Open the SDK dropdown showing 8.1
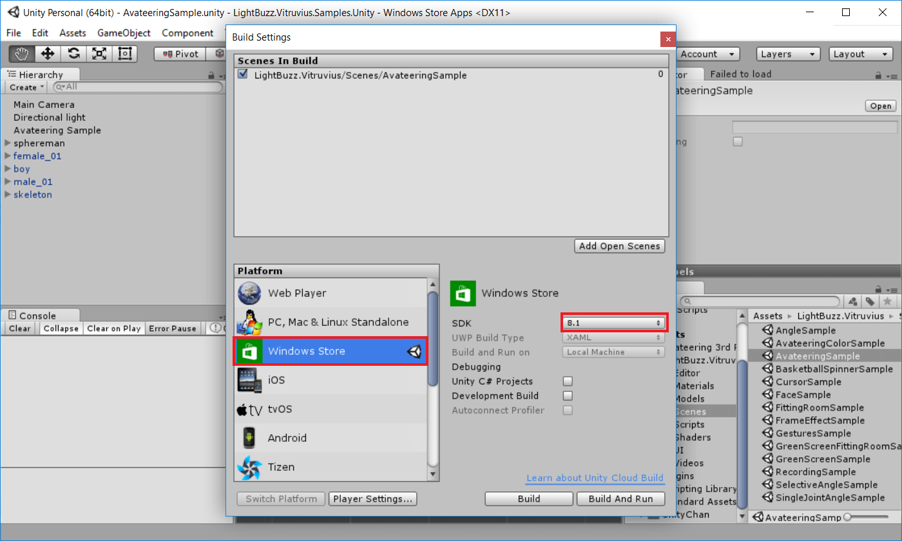The width and height of the screenshot is (902, 541). pyautogui.click(x=613, y=323)
